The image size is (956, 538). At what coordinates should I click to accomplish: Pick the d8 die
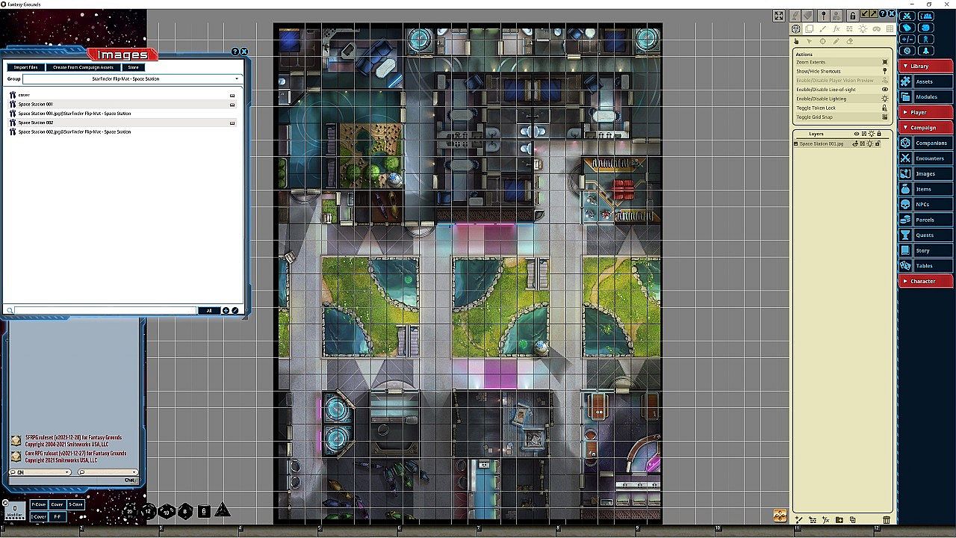(185, 512)
